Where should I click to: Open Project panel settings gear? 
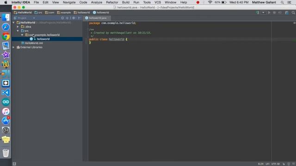point(74,18)
